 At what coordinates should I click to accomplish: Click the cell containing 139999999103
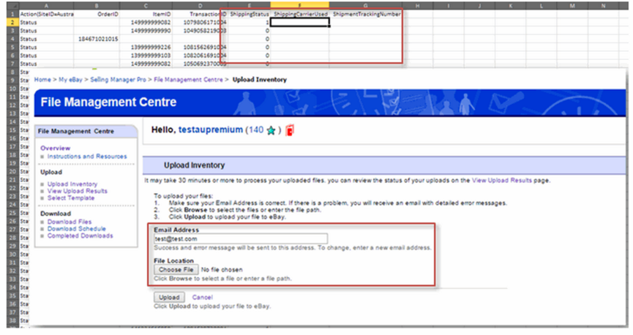pyautogui.click(x=146, y=56)
